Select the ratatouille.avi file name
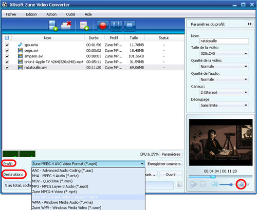Screen dimensions: 257x210 tap(35, 68)
